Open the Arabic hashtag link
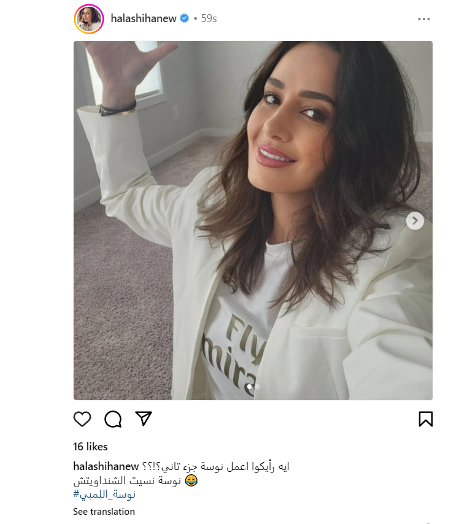 [104, 495]
